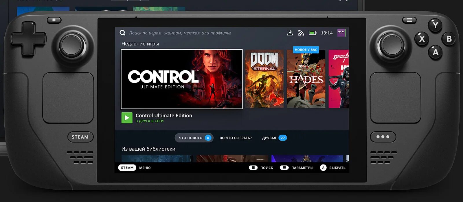The image size is (463, 202).
Task: Click the 3 ДРУГА В СЕТИ text
Action: [150, 121]
